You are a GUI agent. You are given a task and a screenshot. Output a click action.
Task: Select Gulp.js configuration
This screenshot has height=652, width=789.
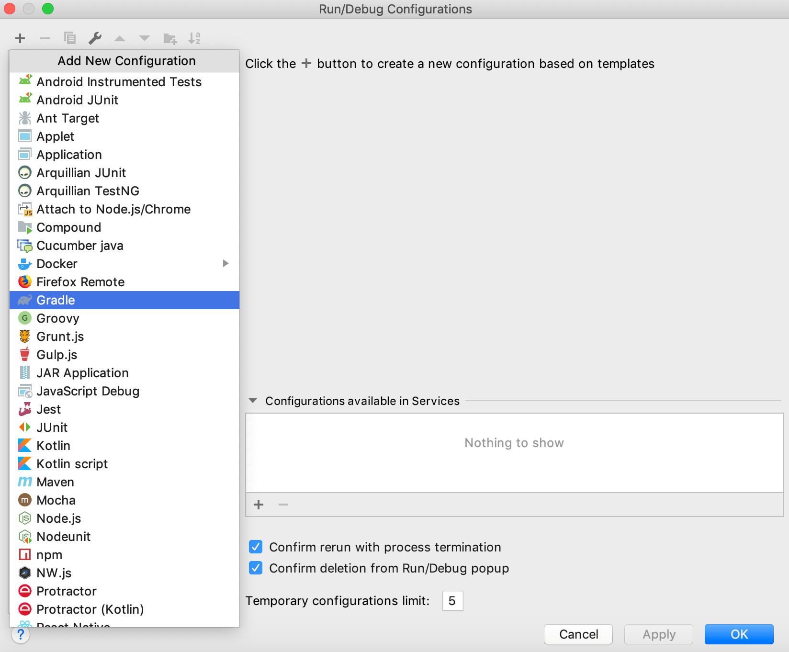point(124,355)
